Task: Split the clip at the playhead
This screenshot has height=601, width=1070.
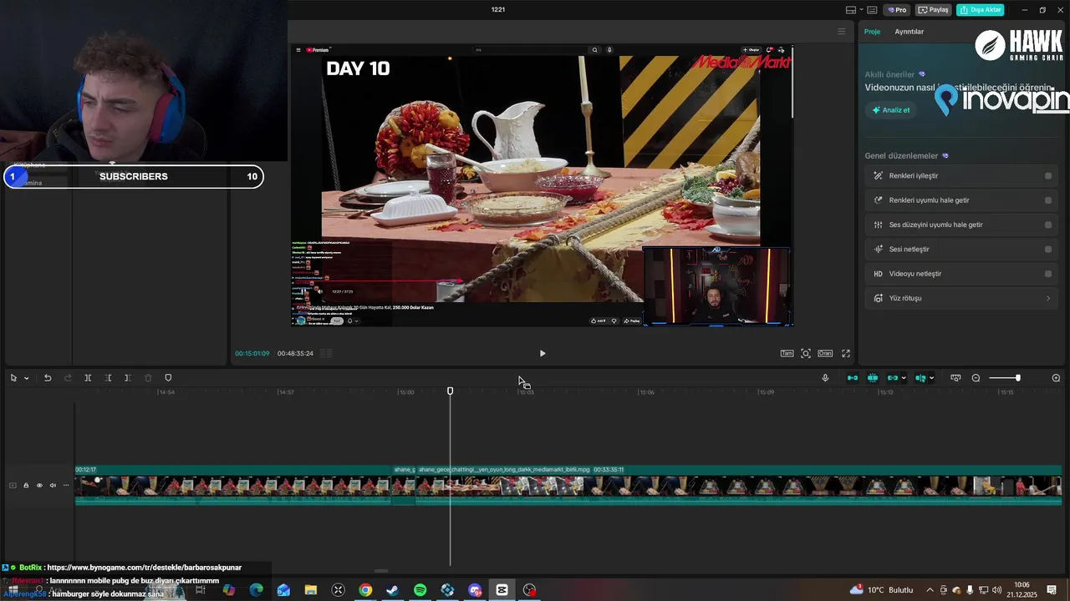Action: [x=88, y=378]
